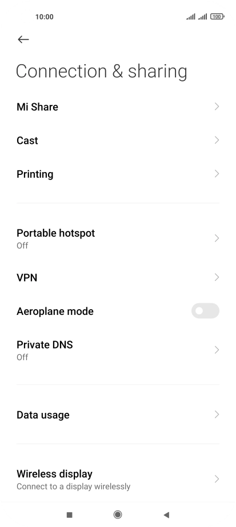Open Wireless display settings

coord(118,479)
